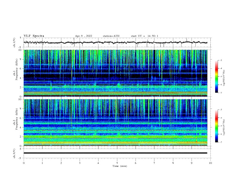
Task: Select the ch.1 colorbar "log(PSD)(V²/Hz)" label
Action: [x=224, y=78]
